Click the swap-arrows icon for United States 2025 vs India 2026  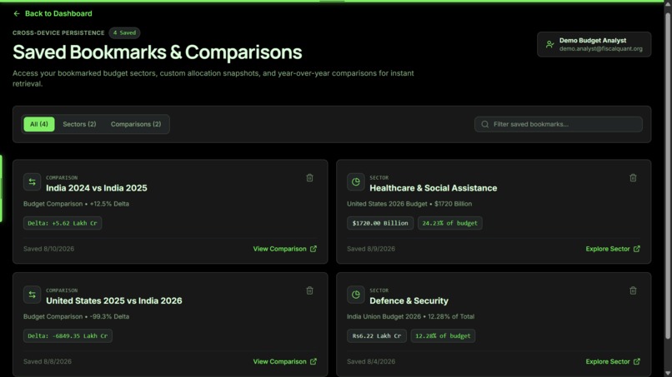(33, 295)
